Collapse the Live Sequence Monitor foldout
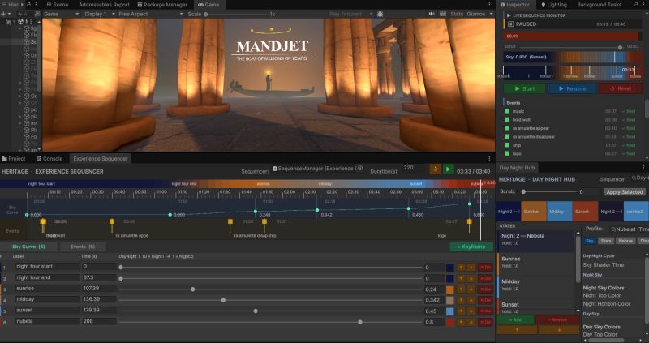The width and height of the screenshot is (649, 343). click(x=509, y=15)
